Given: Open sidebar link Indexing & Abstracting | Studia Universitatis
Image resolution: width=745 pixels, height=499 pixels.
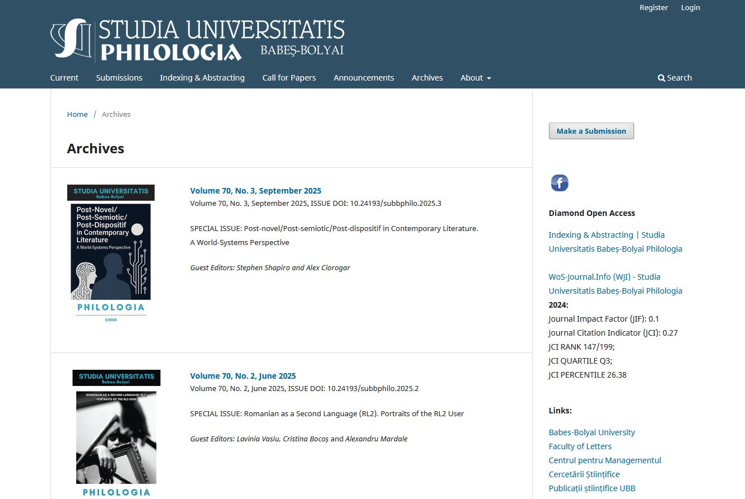Looking at the screenshot, I should [x=616, y=242].
